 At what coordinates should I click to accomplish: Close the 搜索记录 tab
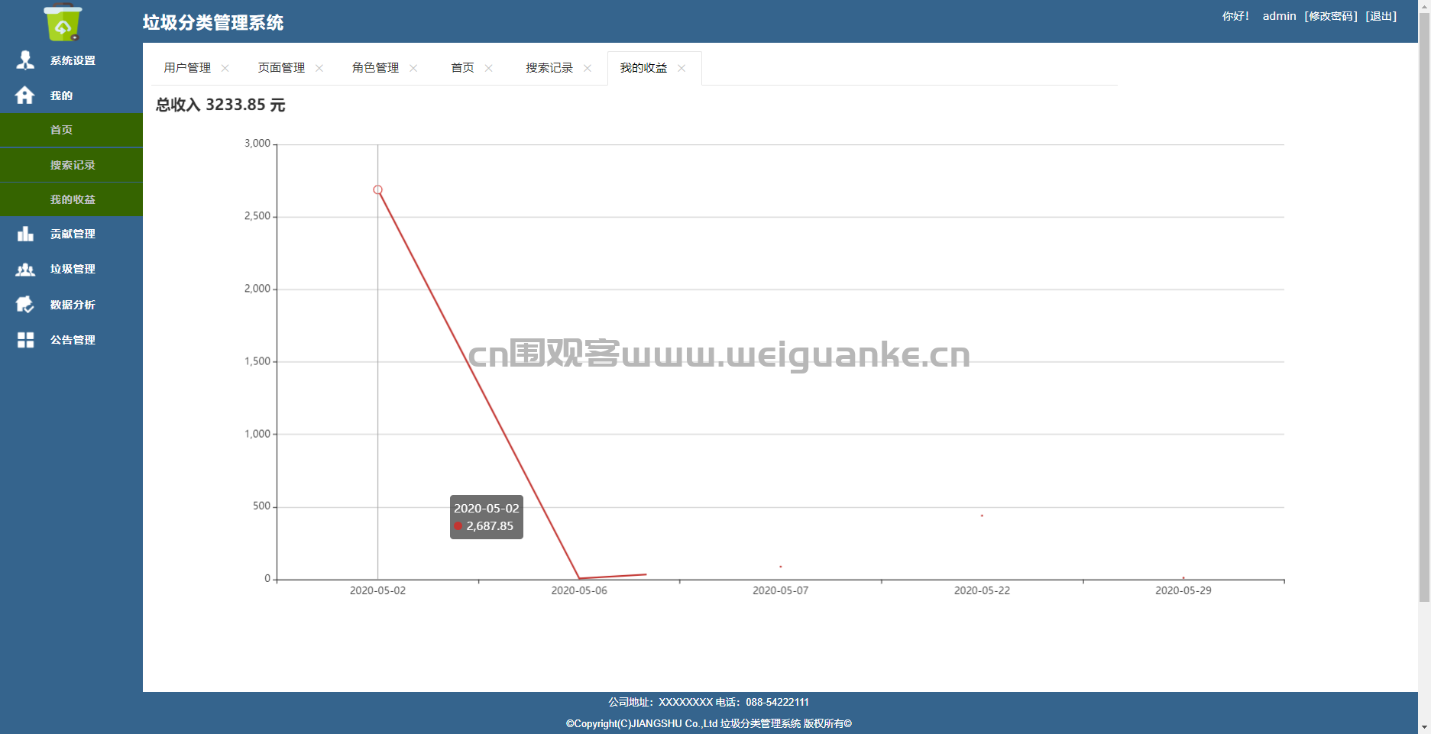coord(588,68)
